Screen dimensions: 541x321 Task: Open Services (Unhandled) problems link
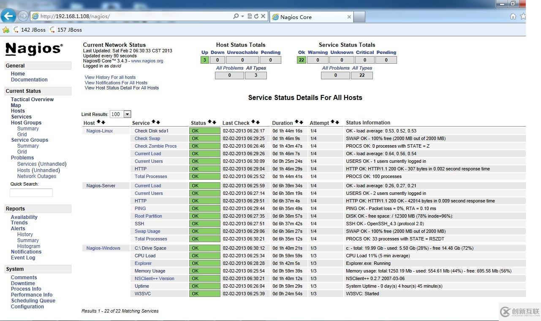pos(42,164)
